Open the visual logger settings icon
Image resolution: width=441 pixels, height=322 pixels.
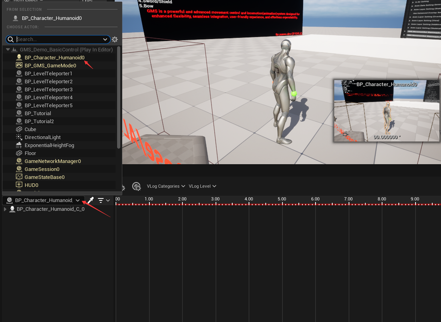pyautogui.click(x=136, y=186)
